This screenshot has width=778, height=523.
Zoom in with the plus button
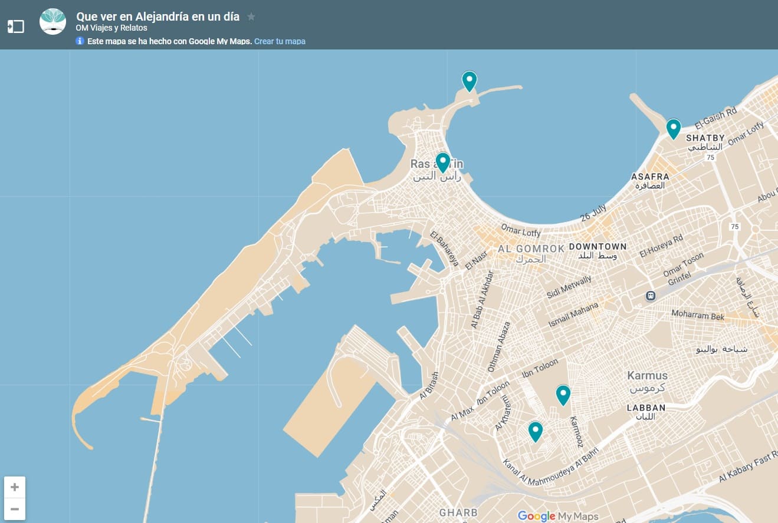point(15,487)
